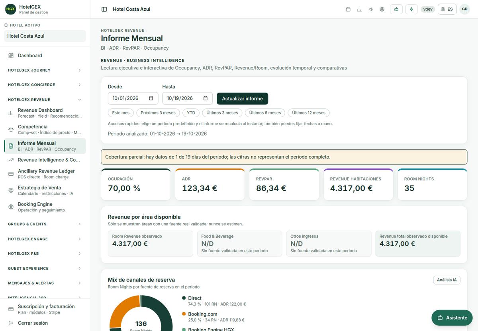This screenshot has height=331, width=478.
Task: Select the Últimos 6 meses quick period
Action: (x=265, y=113)
